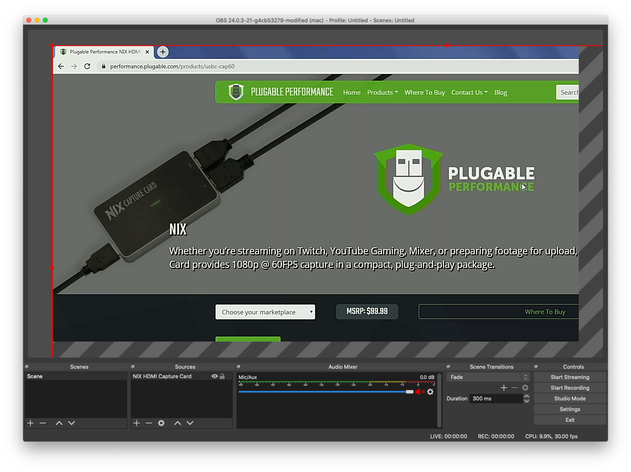The image size is (631, 472).
Task: Remove selected source with minus icon
Action: 149,423
